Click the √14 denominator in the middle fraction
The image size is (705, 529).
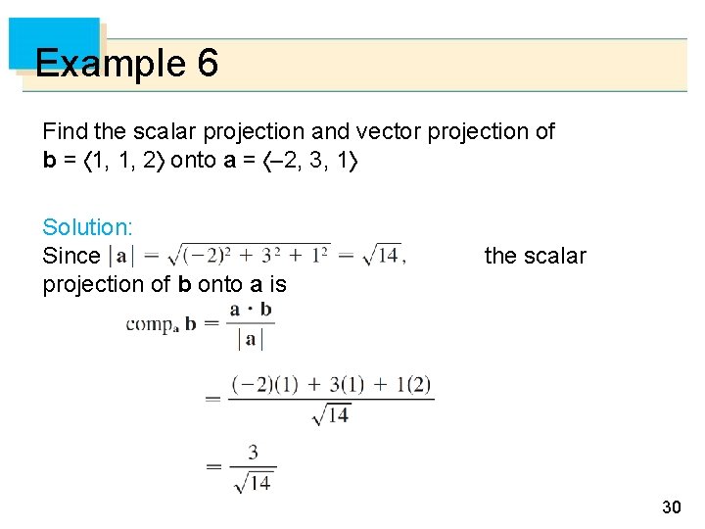pos(331,413)
